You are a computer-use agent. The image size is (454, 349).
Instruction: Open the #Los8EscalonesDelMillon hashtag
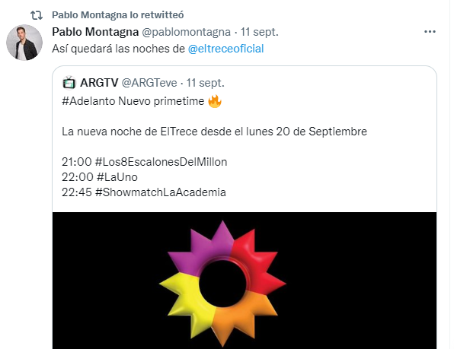[x=161, y=162]
